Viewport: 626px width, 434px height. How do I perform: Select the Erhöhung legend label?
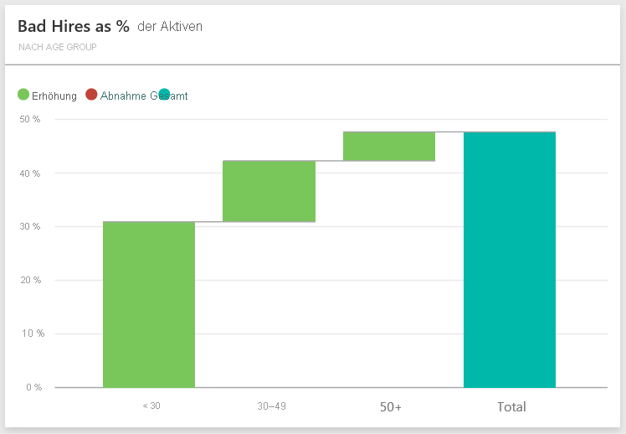54,96
